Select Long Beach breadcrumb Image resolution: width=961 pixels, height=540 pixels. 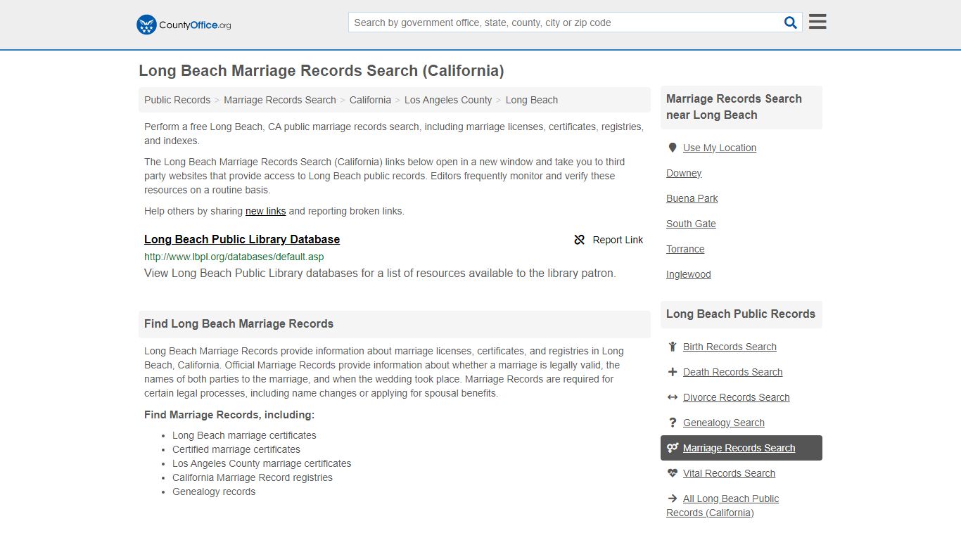click(532, 100)
